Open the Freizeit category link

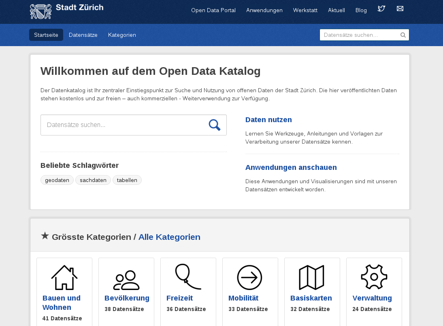coord(179,298)
